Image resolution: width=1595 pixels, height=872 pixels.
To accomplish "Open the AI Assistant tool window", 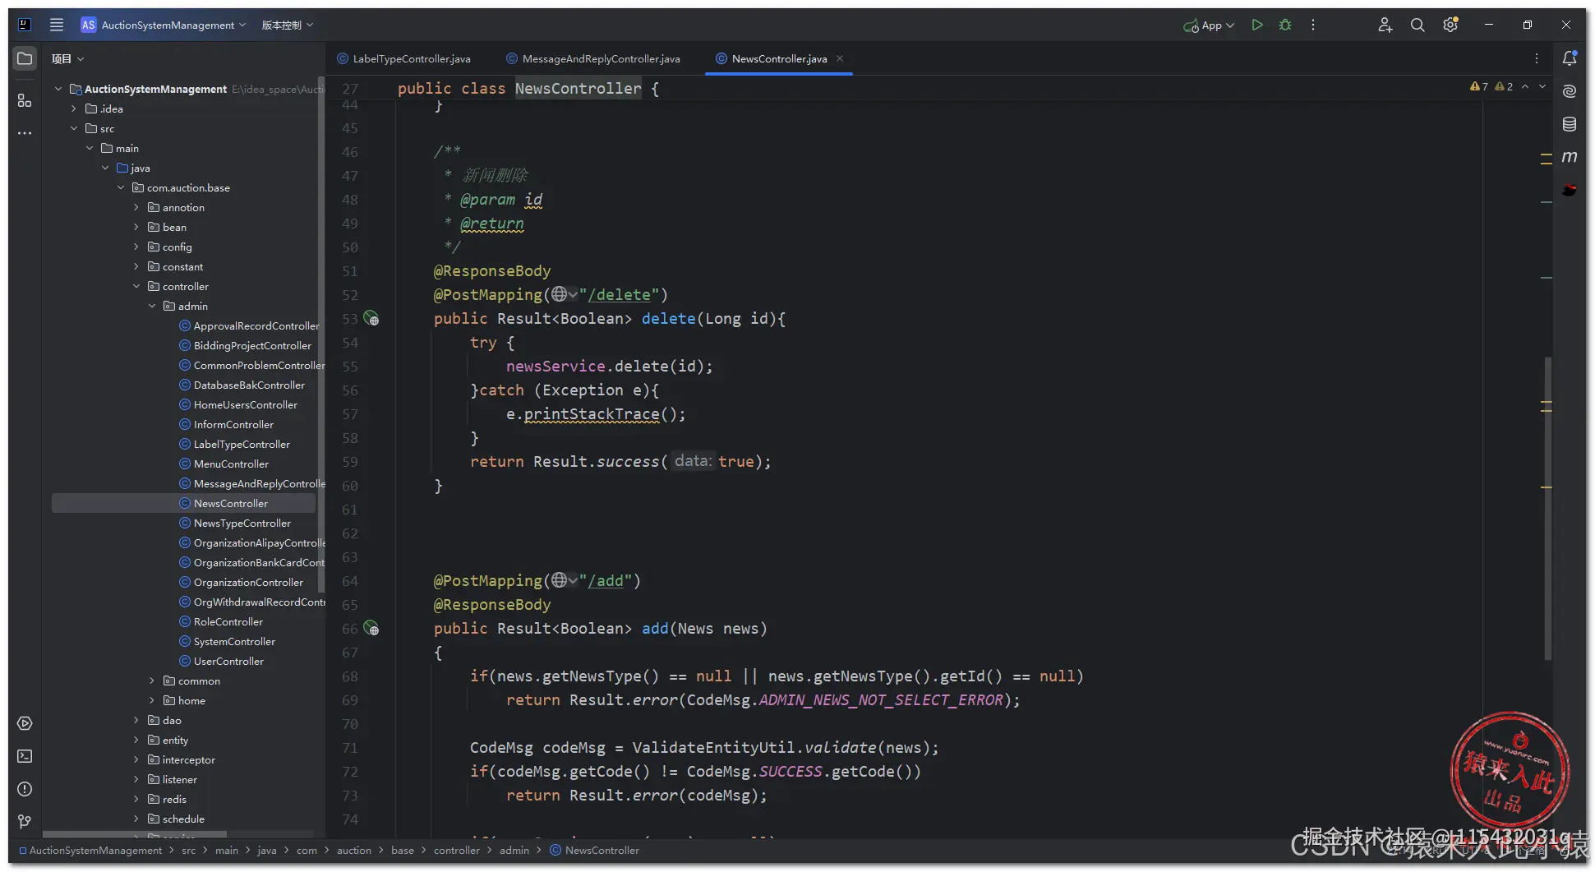I will pyautogui.click(x=1570, y=91).
